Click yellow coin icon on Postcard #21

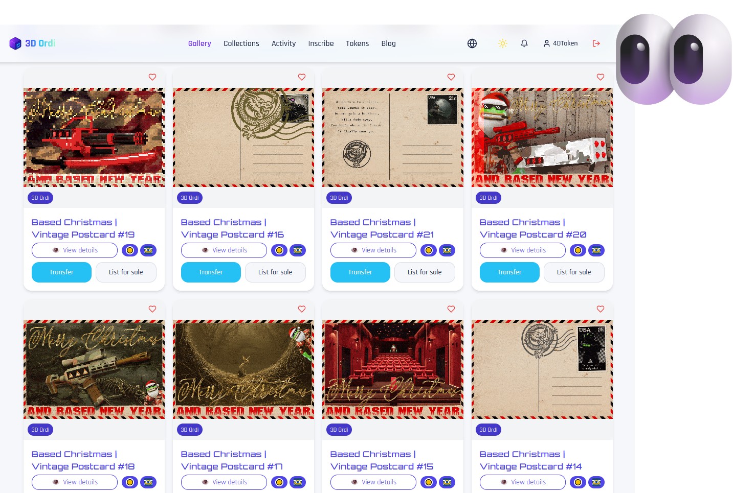(429, 250)
